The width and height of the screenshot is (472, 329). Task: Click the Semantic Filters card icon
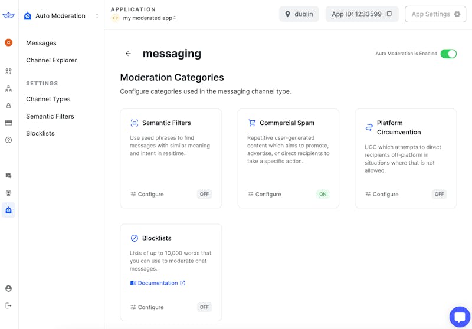point(135,123)
